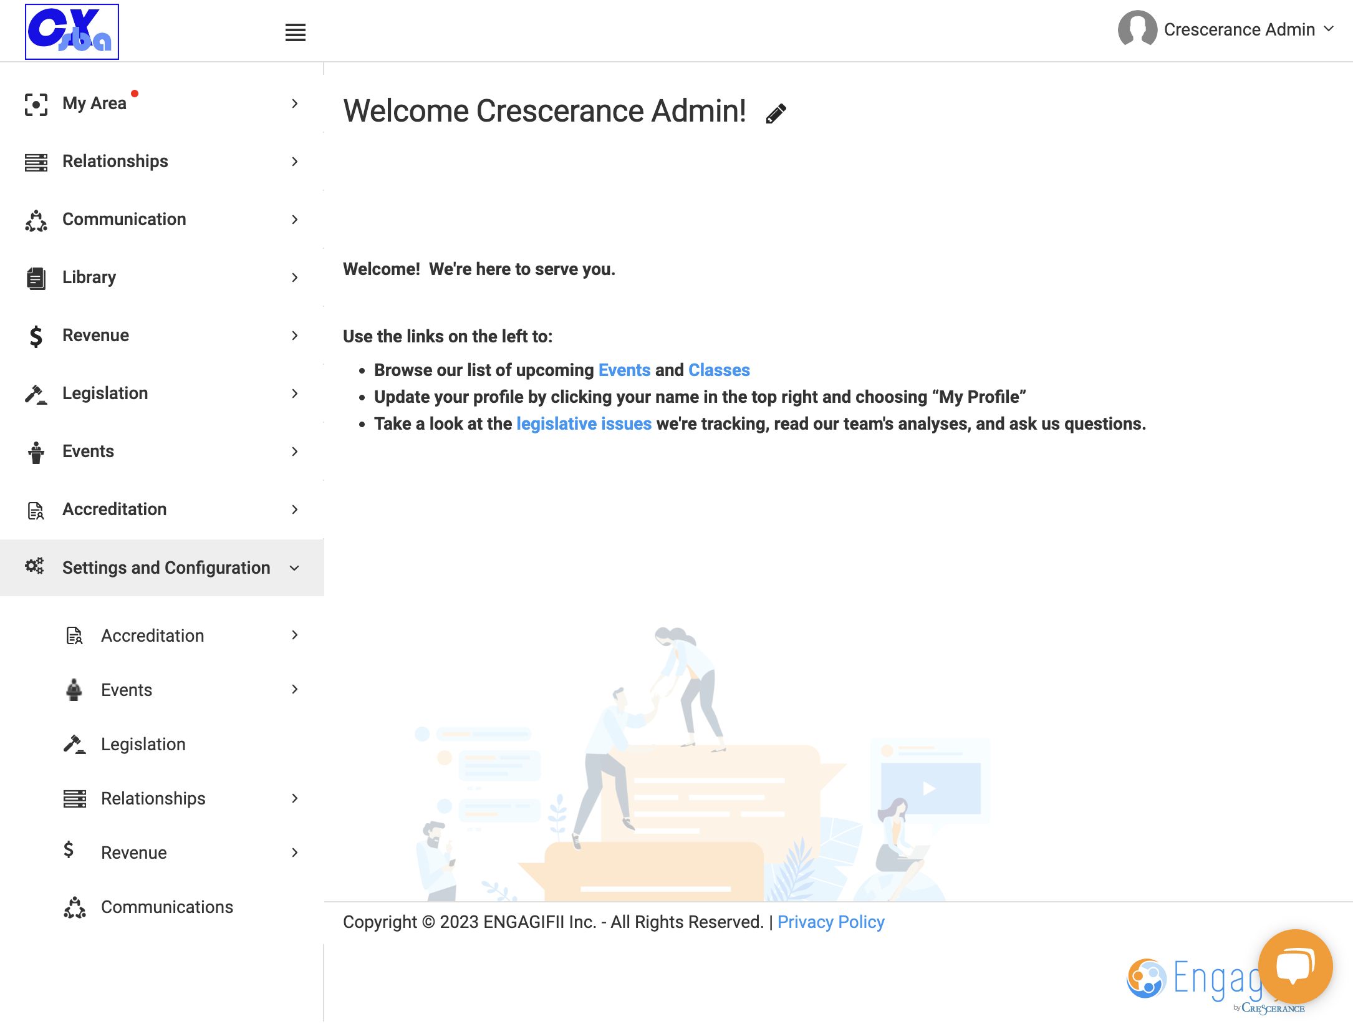Expand My Area chevron
1353x1024 pixels.
point(295,104)
